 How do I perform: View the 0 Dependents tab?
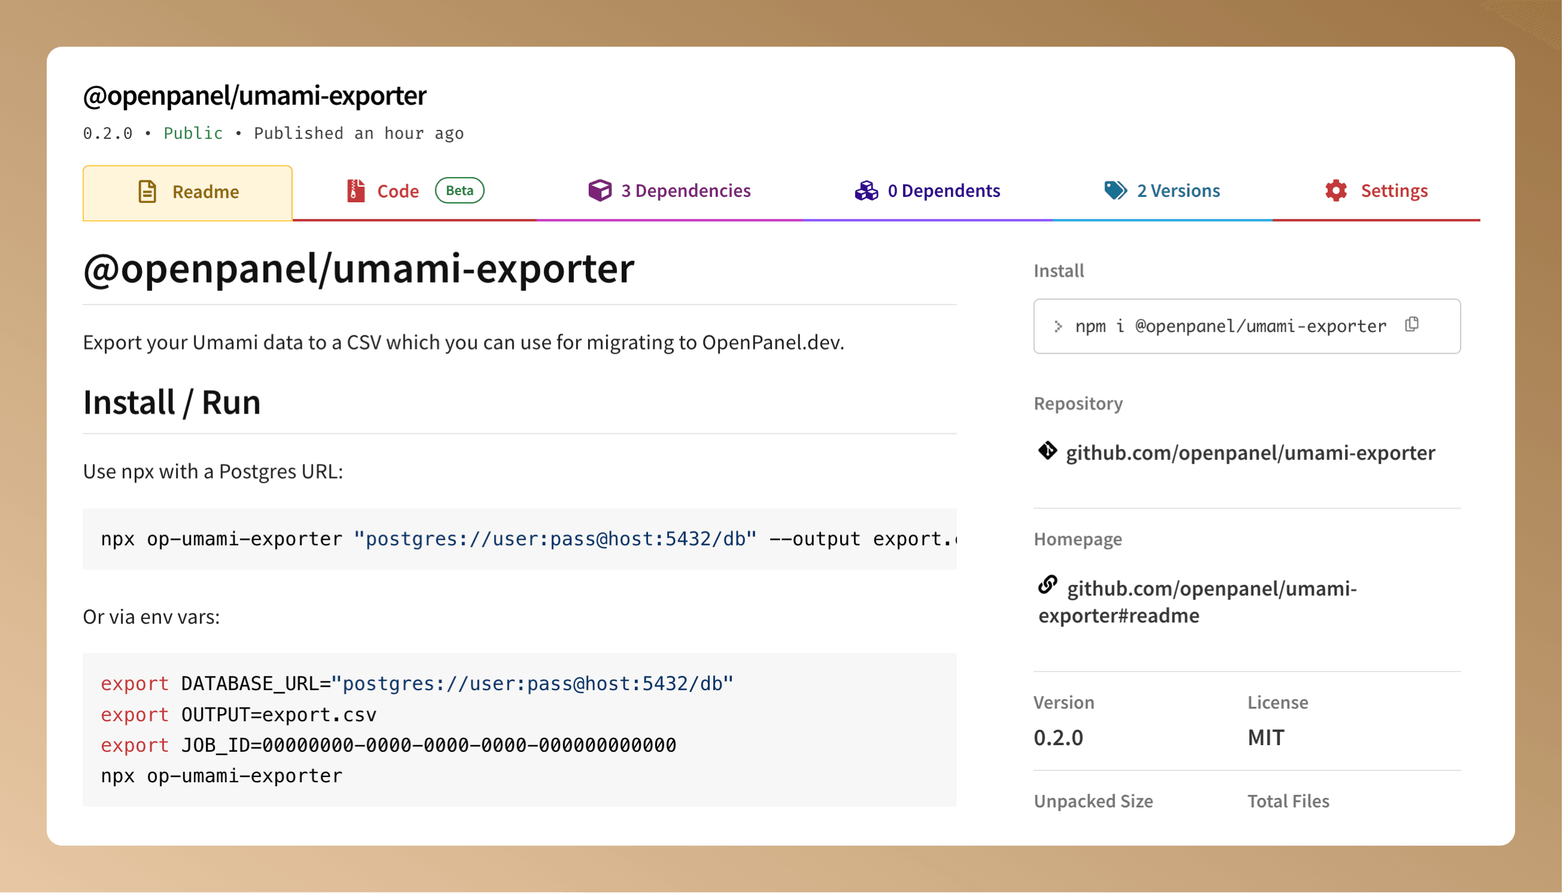coord(944,191)
